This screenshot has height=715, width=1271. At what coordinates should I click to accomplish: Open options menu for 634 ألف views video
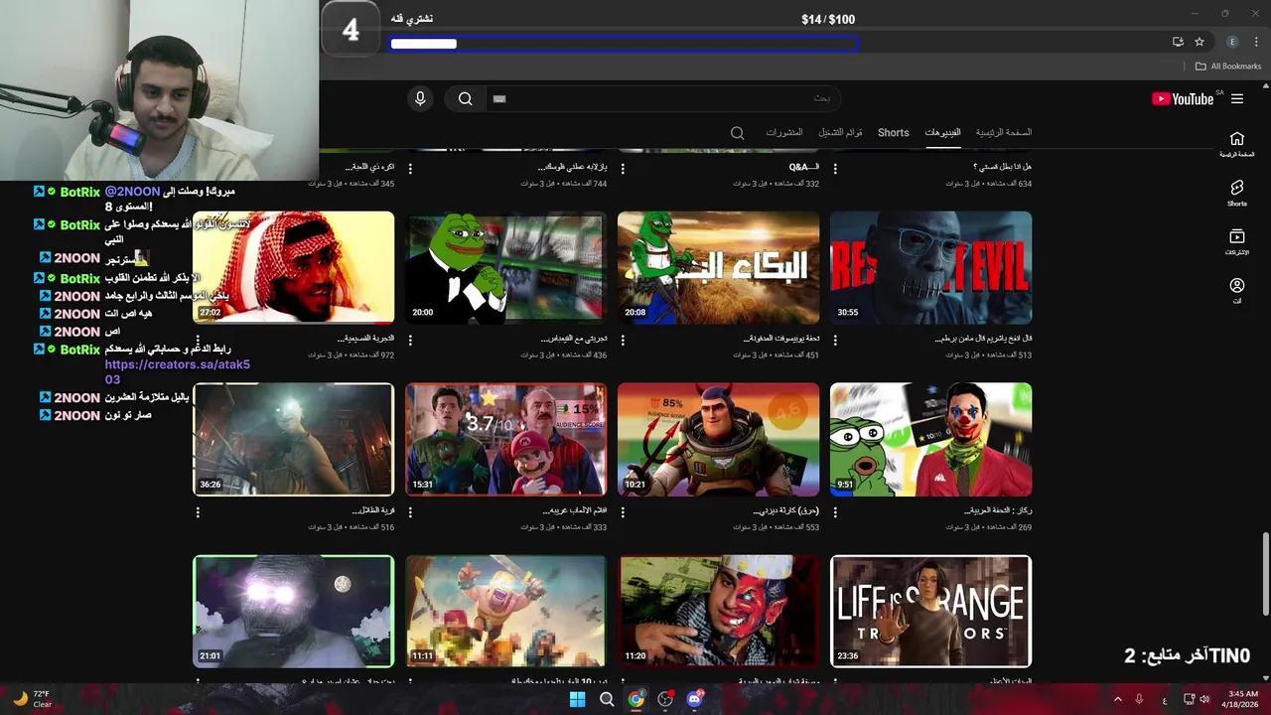click(835, 169)
